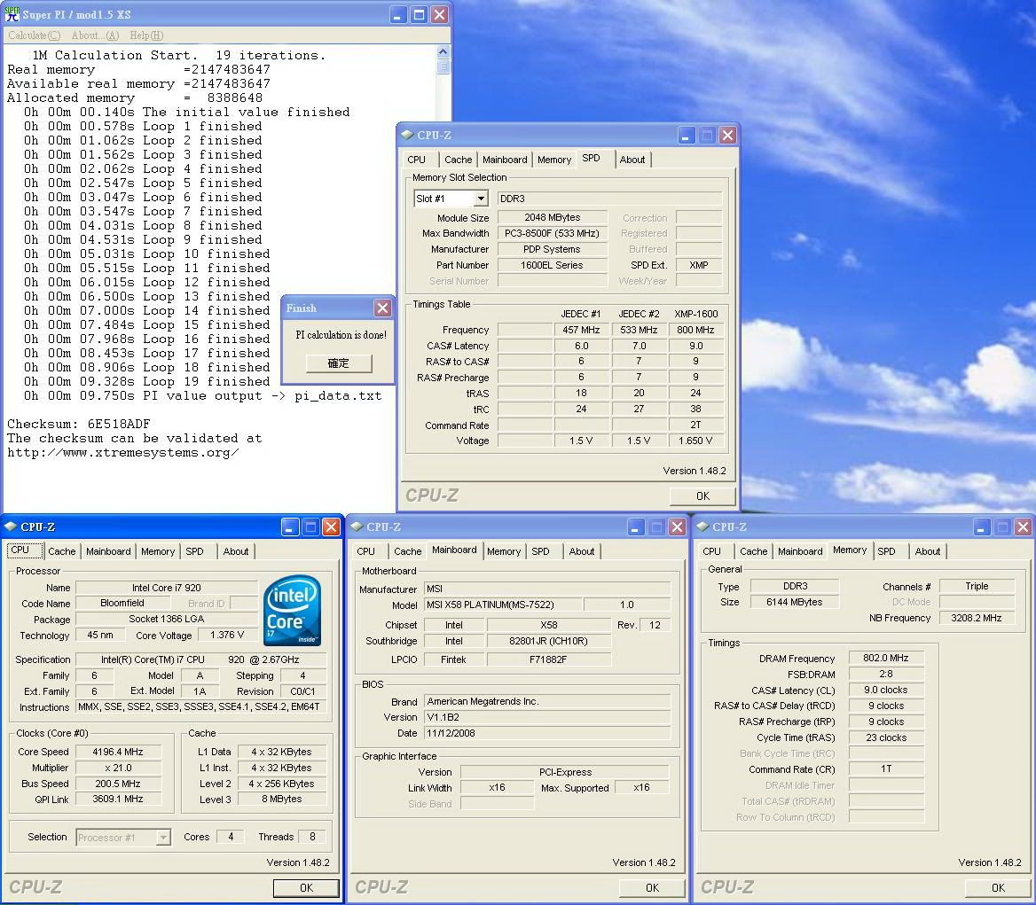Click Super PI scrollbar up arrow
The image size is (1036, 905).
[443, 51]
